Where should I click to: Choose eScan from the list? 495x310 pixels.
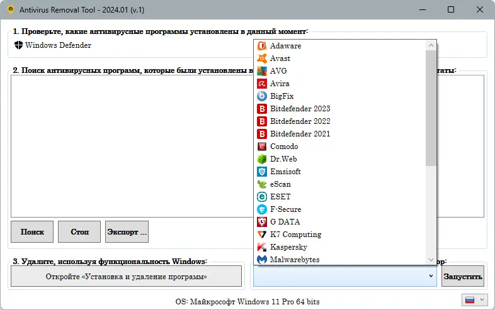point(339,184)
